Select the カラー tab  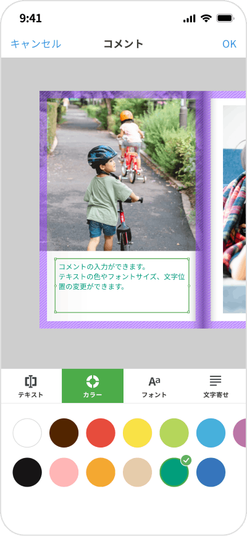coord(93,386)
